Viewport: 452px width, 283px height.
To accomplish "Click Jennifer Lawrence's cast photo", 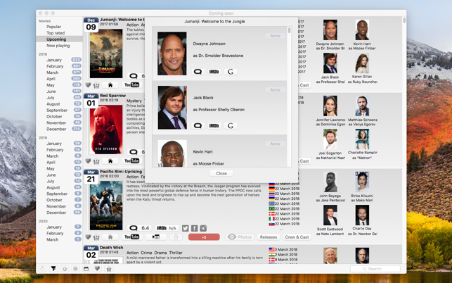I will 330,106.
